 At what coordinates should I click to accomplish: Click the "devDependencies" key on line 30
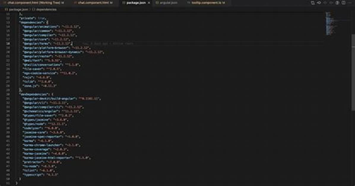coord(34,94)
